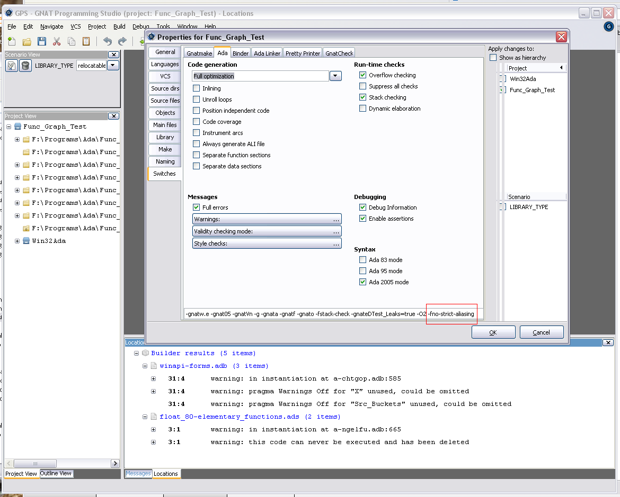Click the wrench icon in Scenario View
620x497 pixels.
click(x=12, y=66)
